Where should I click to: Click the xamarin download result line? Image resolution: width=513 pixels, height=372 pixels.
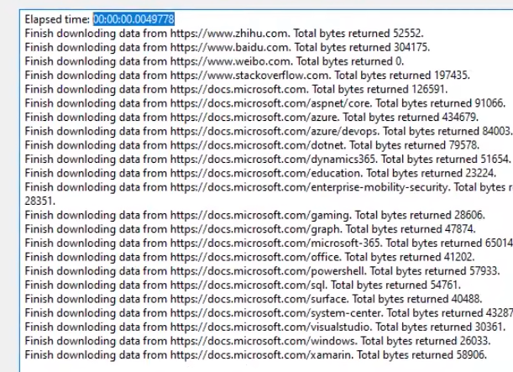[x=256, y=355]
